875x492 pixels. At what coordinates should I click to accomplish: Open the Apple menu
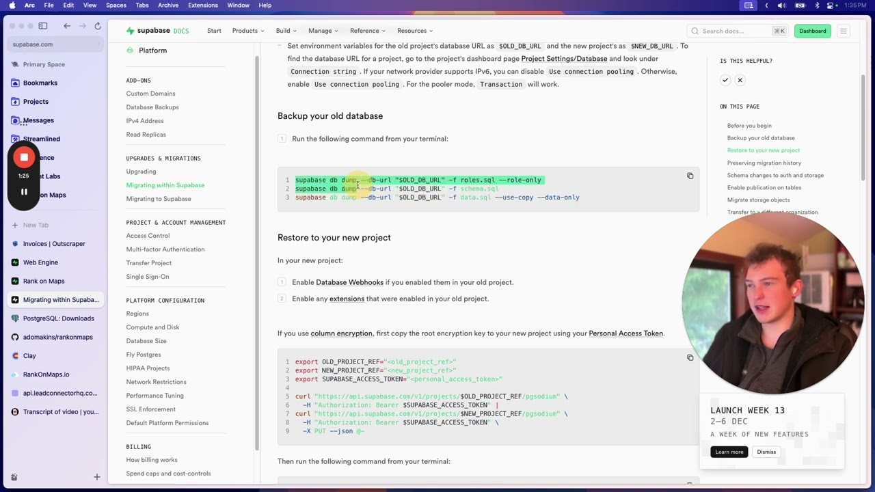tap(12, 5)
